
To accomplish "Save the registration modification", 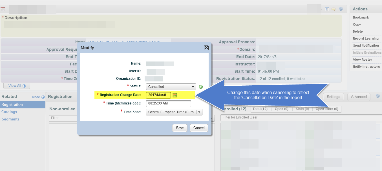I will coord(180,128).
